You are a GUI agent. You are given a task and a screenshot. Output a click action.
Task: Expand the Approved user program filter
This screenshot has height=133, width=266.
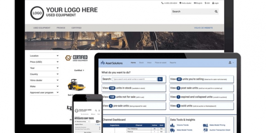(x=44, y=93)
